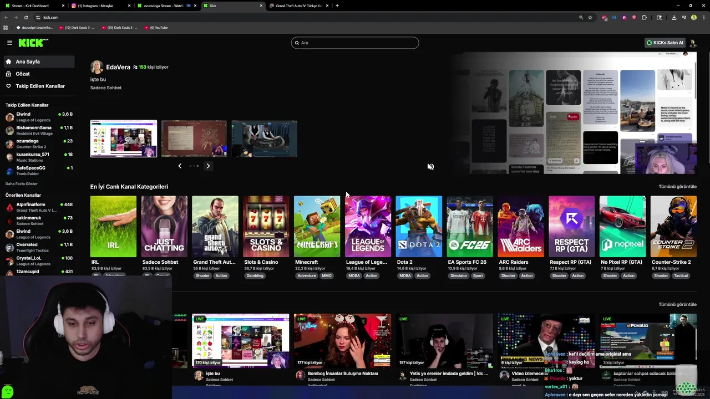Screen dimensions: 710x399
Task: Click the Tactical tag under Counter-Strike 2
Action: pos(681,275)
